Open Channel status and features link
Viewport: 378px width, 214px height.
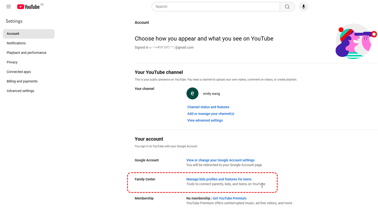[208, 107]
